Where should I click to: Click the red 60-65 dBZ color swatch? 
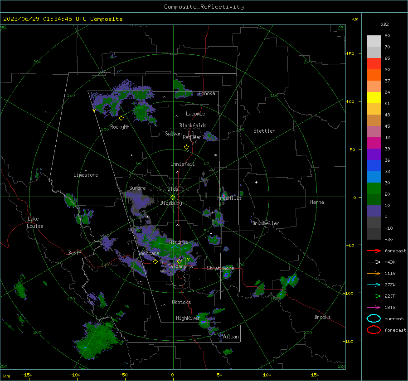tap(374, 64)
